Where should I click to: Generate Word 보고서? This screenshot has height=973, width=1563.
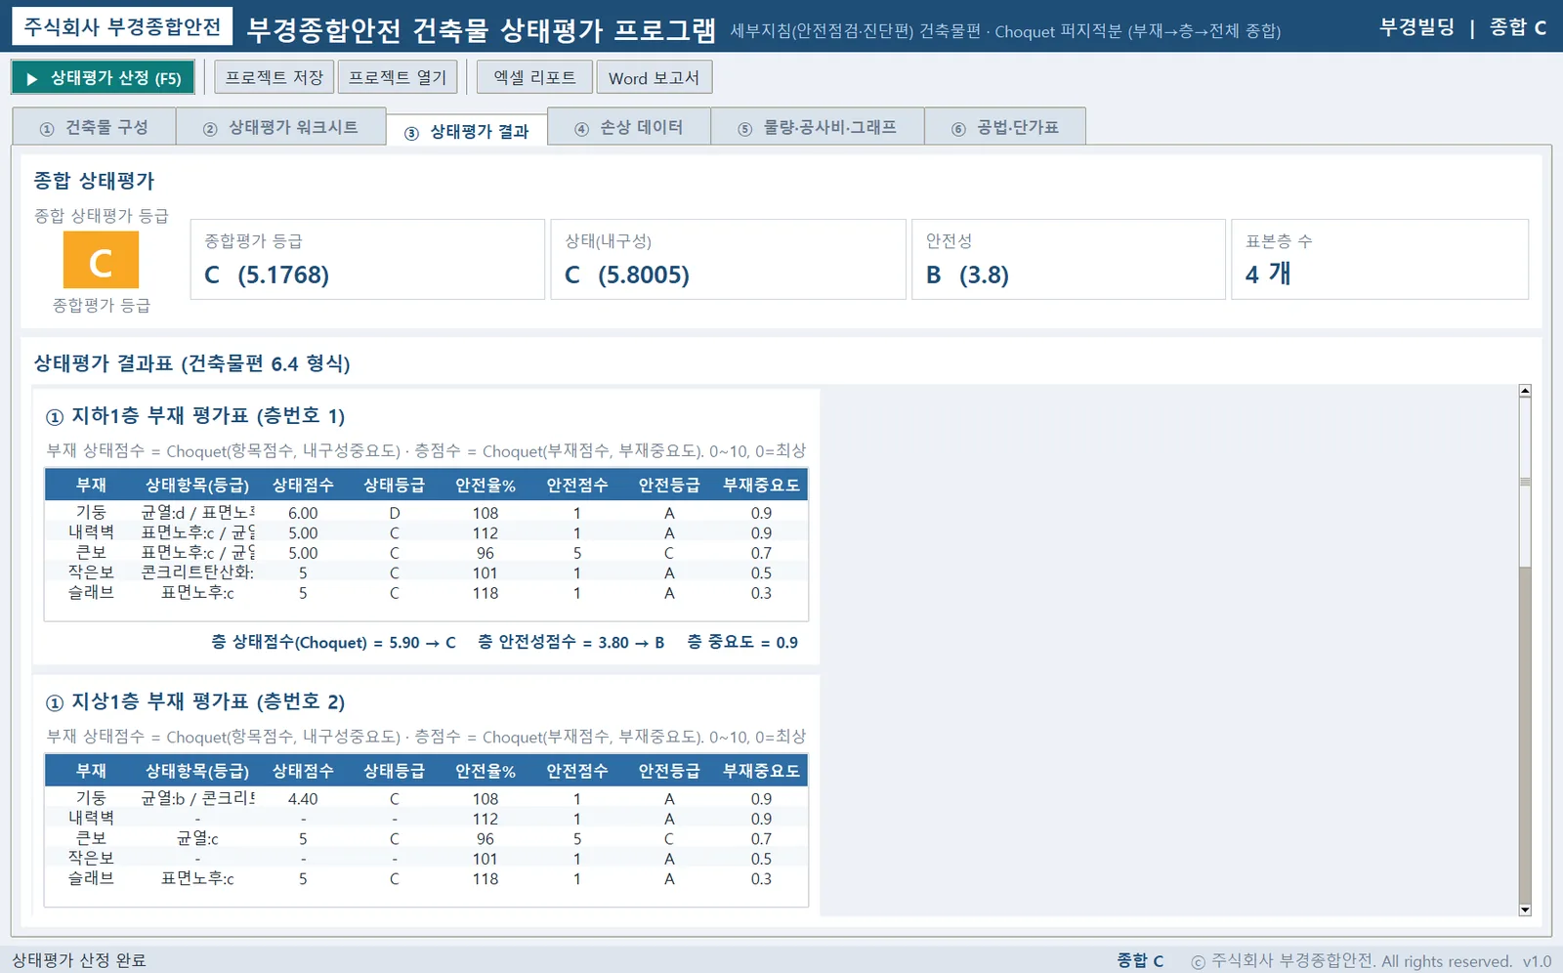[x=655, y=77]
